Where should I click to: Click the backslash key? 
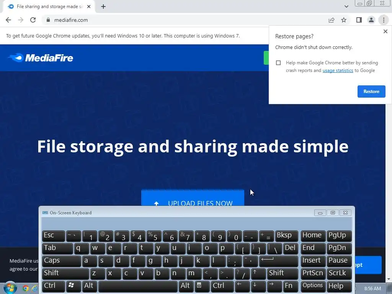coord(274,248)
